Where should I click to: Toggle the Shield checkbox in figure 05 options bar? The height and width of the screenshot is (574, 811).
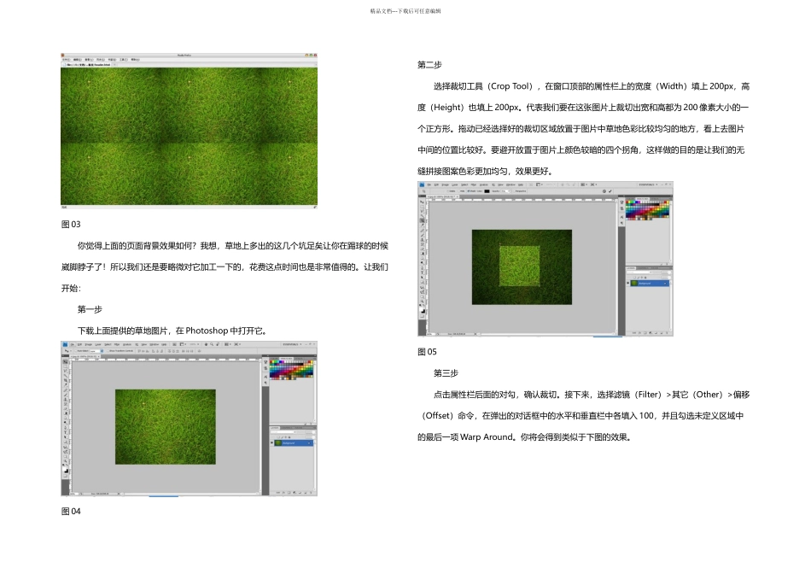[x=469, y=191]
